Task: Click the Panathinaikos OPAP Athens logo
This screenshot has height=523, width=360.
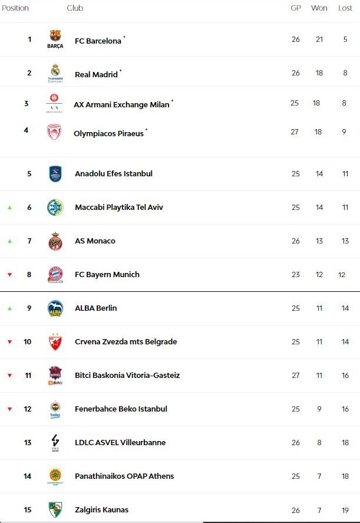Action: (55, 476)
